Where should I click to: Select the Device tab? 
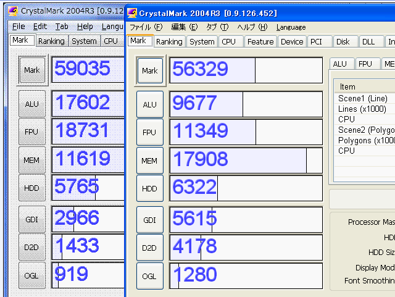pos(291,41)
